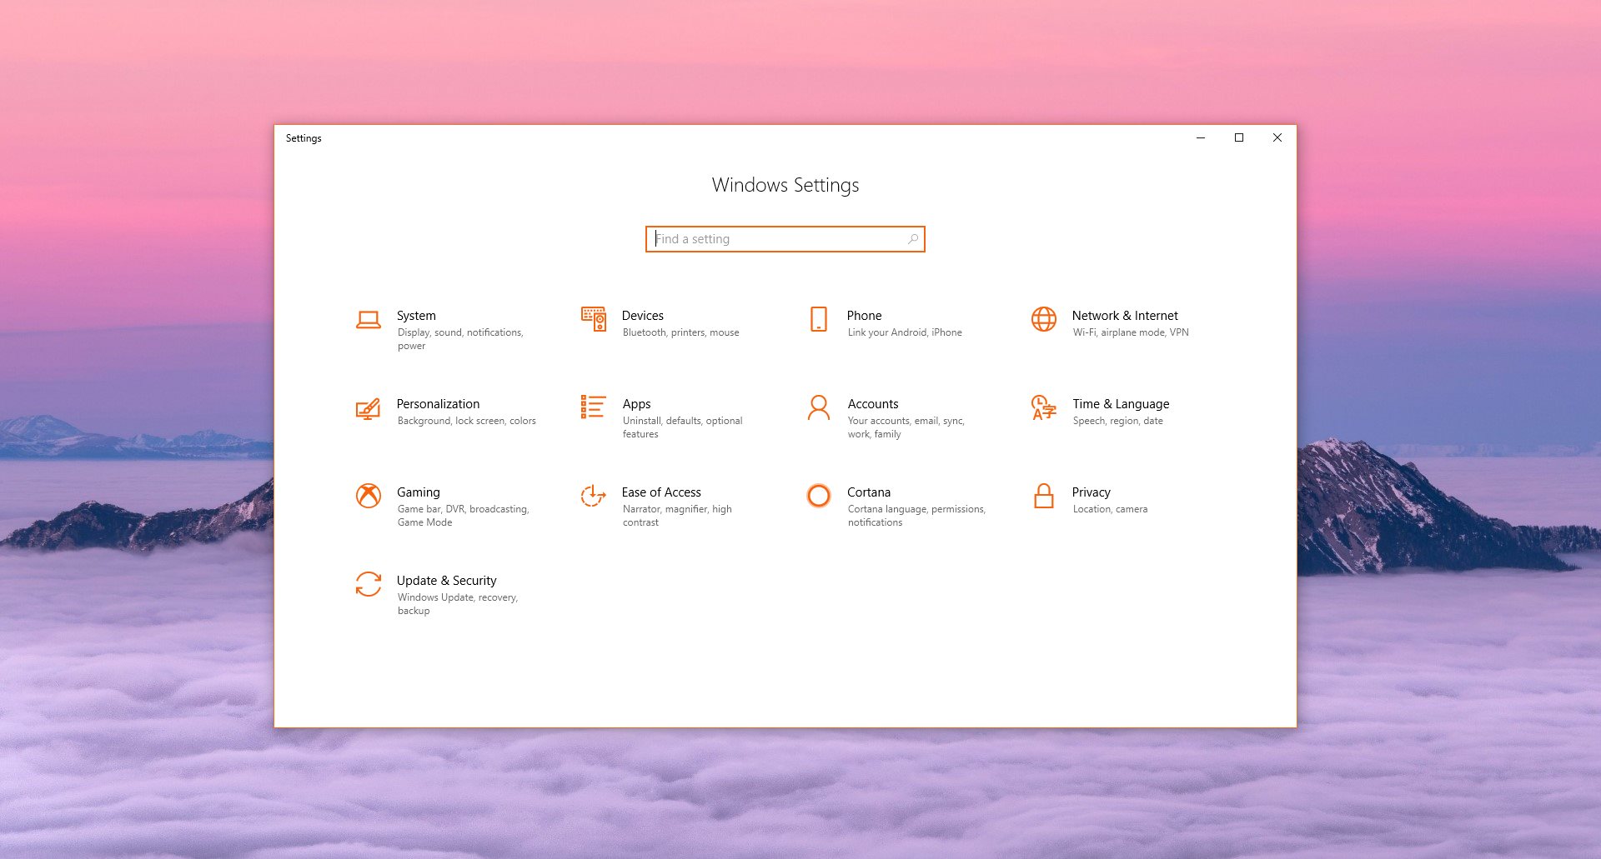Screen dimensions: 1601x859
Task: Click "Narrator, magnifier, high contrast" text
Action: (x=677, y=516)
